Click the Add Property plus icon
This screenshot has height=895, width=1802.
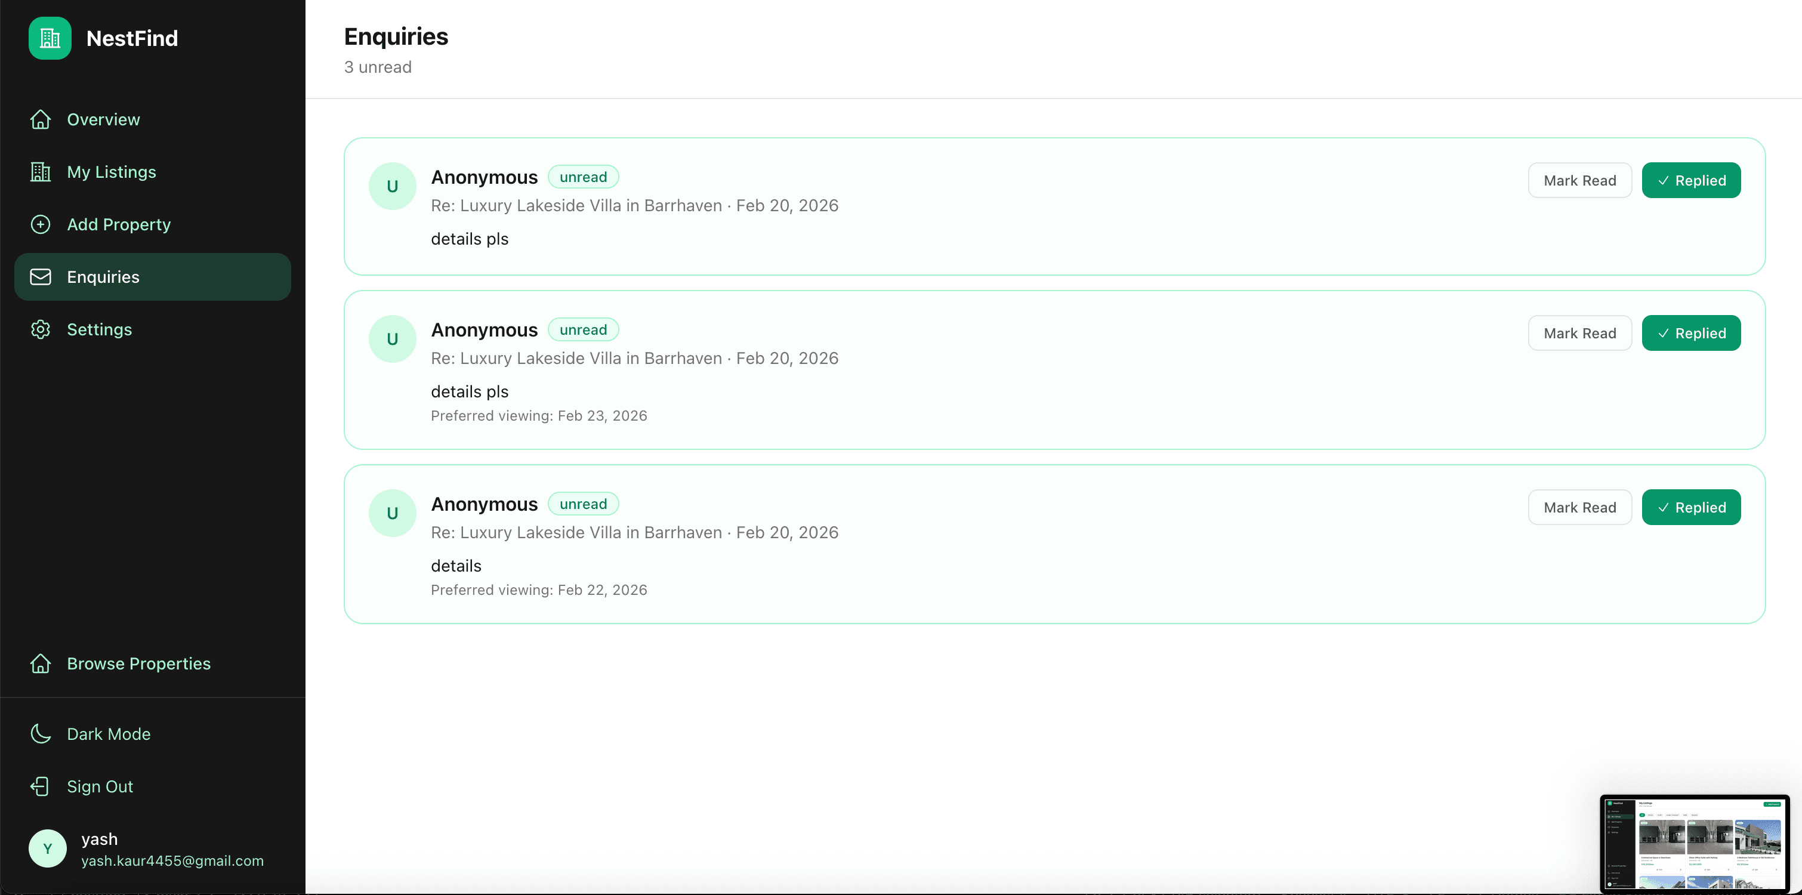click(x=41, y=224)
